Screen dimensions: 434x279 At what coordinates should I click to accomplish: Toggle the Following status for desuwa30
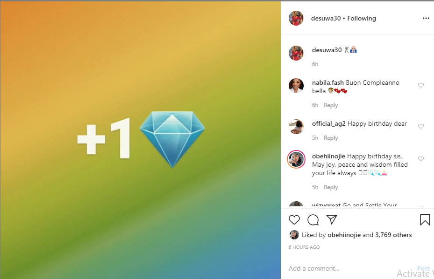[x=362, y=18]
